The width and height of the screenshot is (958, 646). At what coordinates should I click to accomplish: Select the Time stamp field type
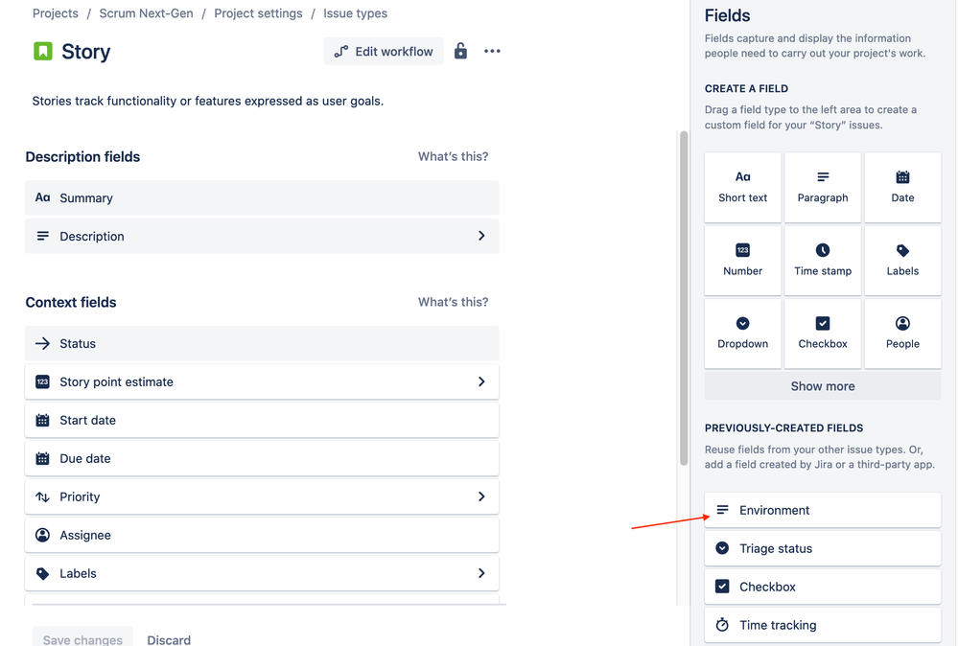pos(823,261)
